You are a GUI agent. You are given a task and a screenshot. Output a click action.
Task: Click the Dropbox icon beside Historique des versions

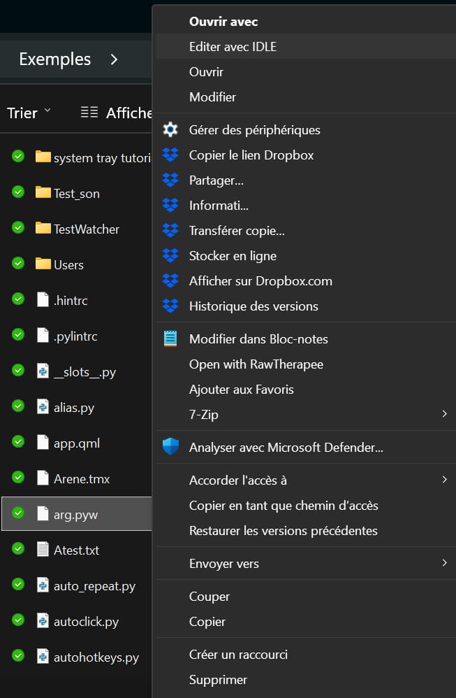tap(170, 306)
